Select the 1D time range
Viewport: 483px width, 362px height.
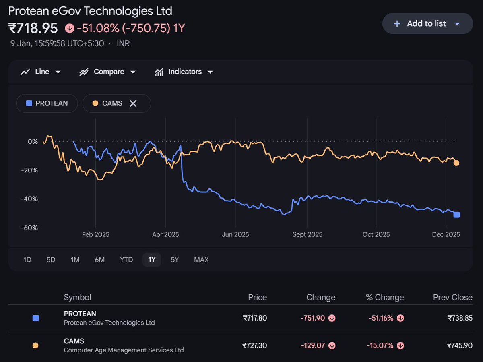point(27,260)
